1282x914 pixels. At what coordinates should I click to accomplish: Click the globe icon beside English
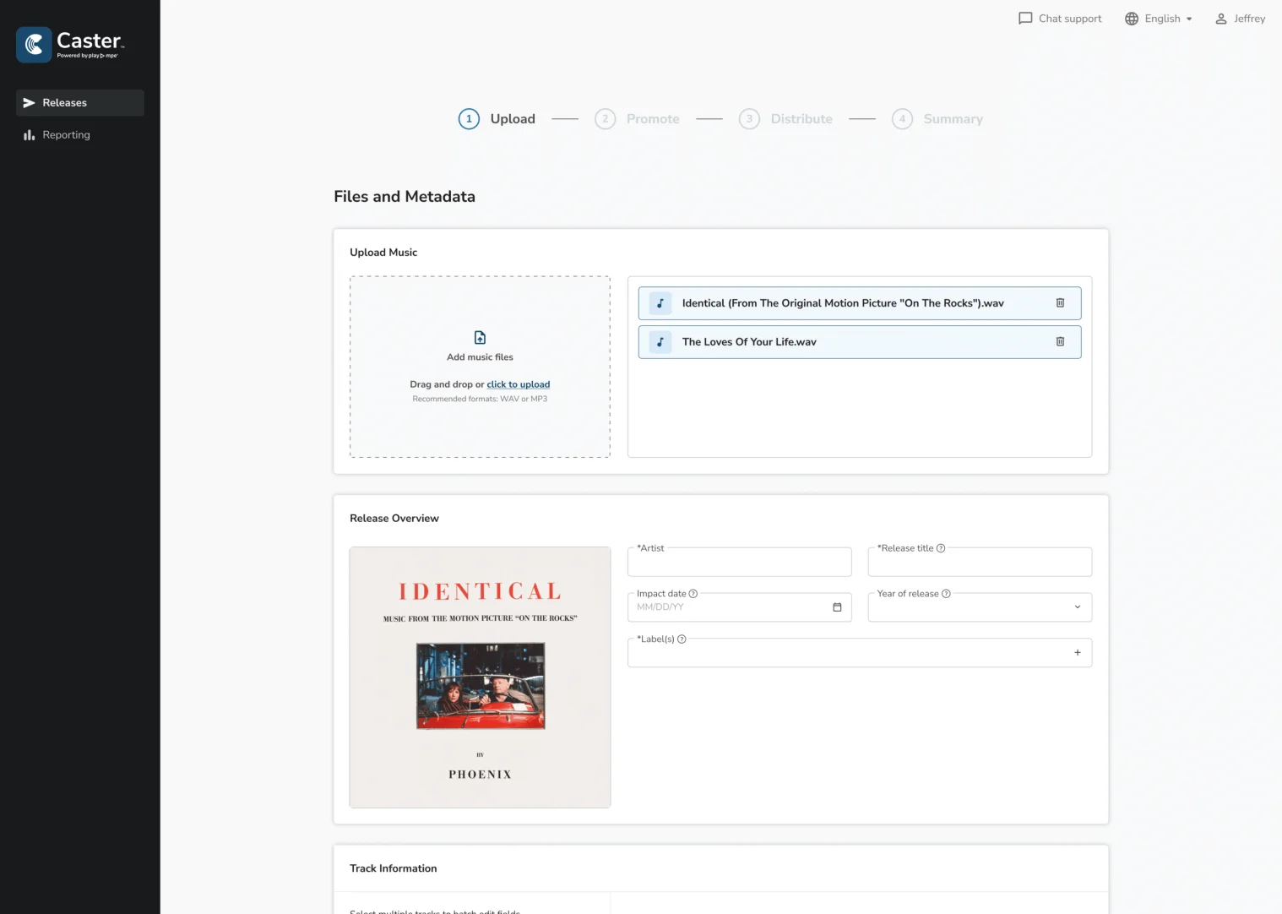coord(1130,18)
